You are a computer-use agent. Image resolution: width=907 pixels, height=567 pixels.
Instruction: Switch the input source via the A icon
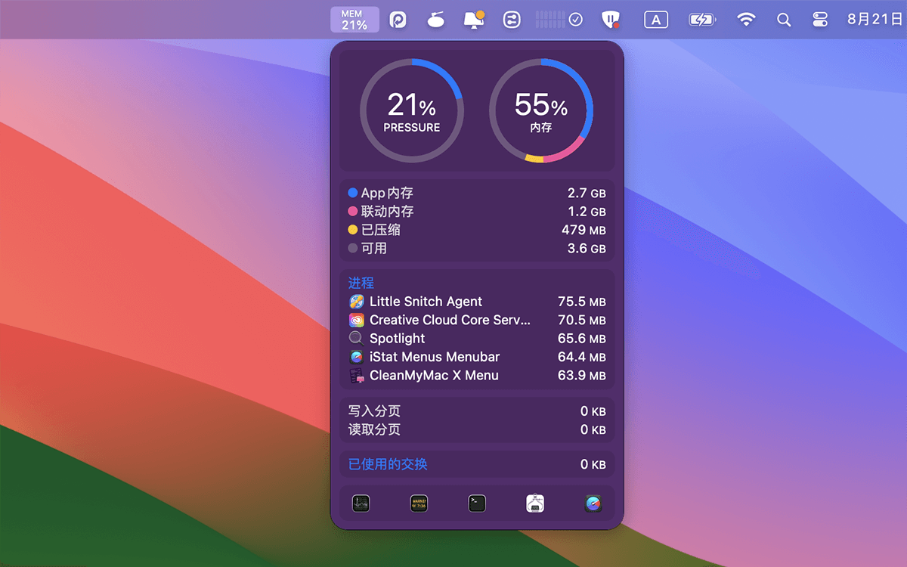coord(655,20)
